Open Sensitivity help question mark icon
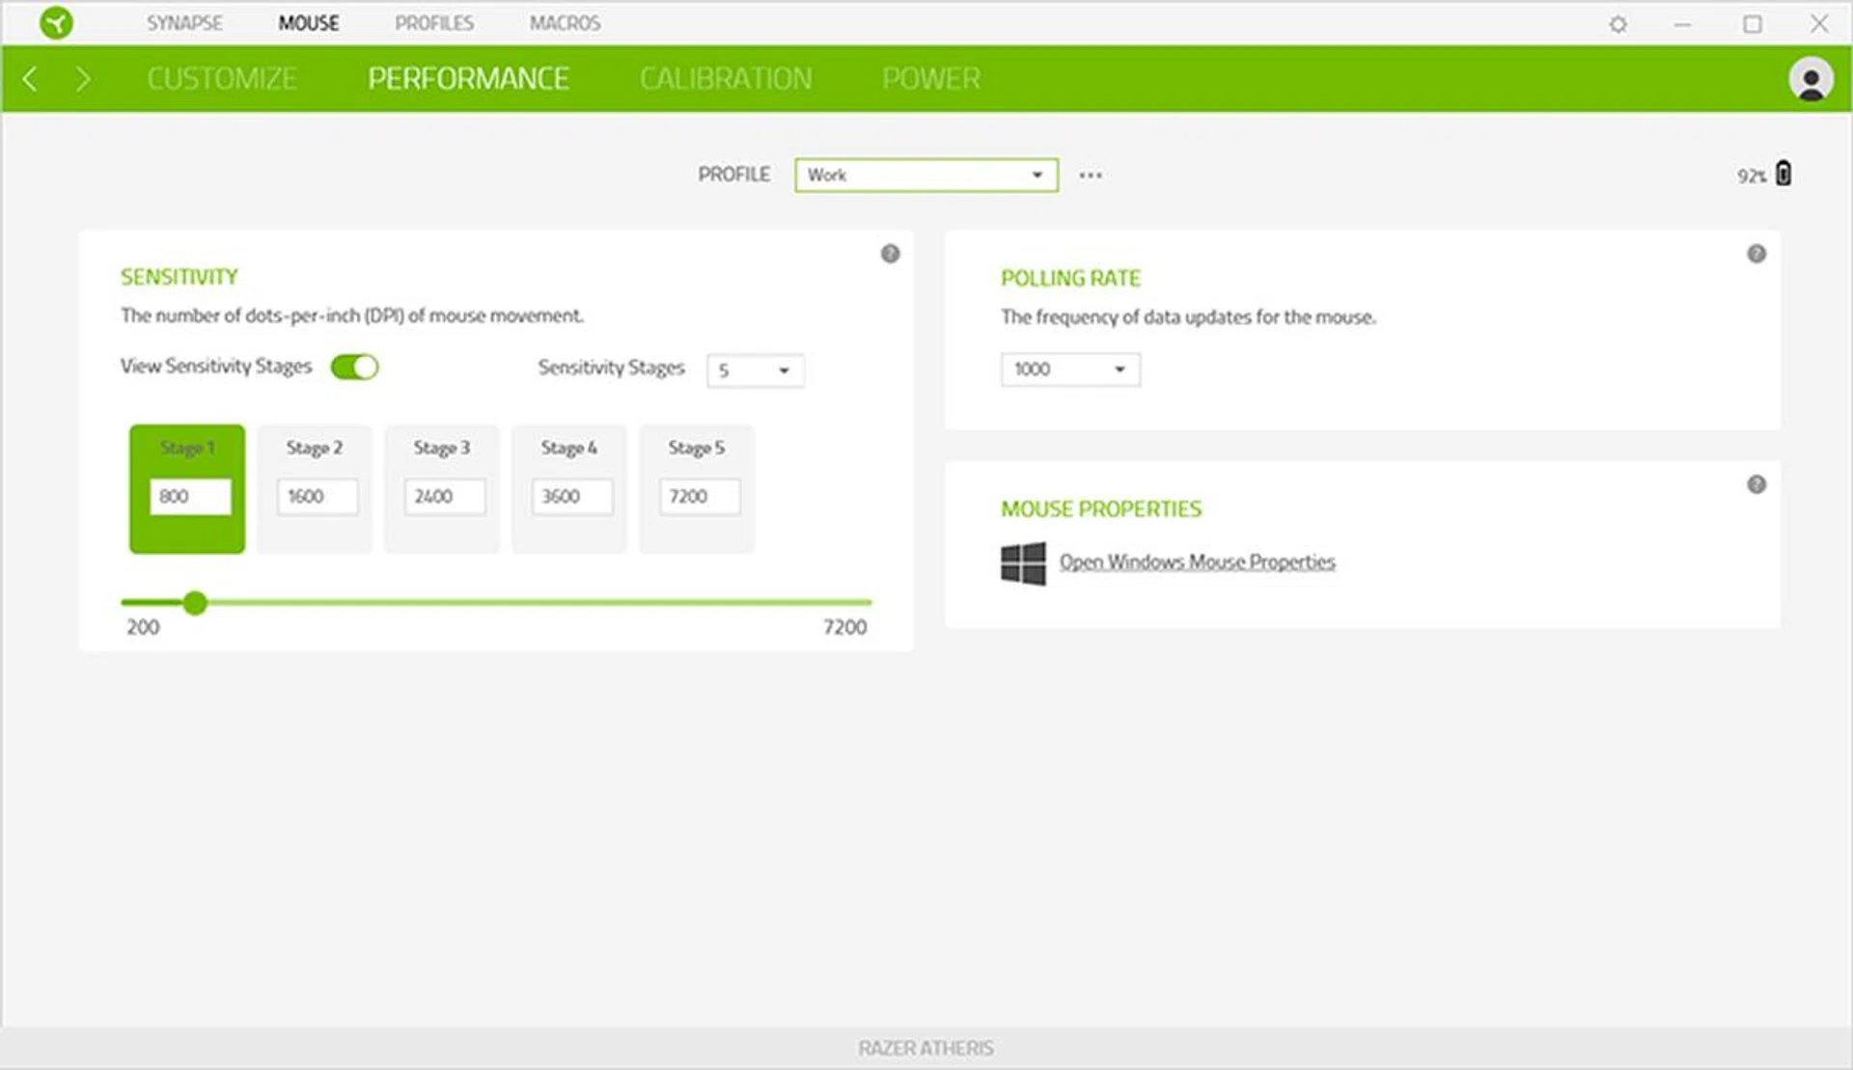The image size is (1853, 1070). [890, 254]
